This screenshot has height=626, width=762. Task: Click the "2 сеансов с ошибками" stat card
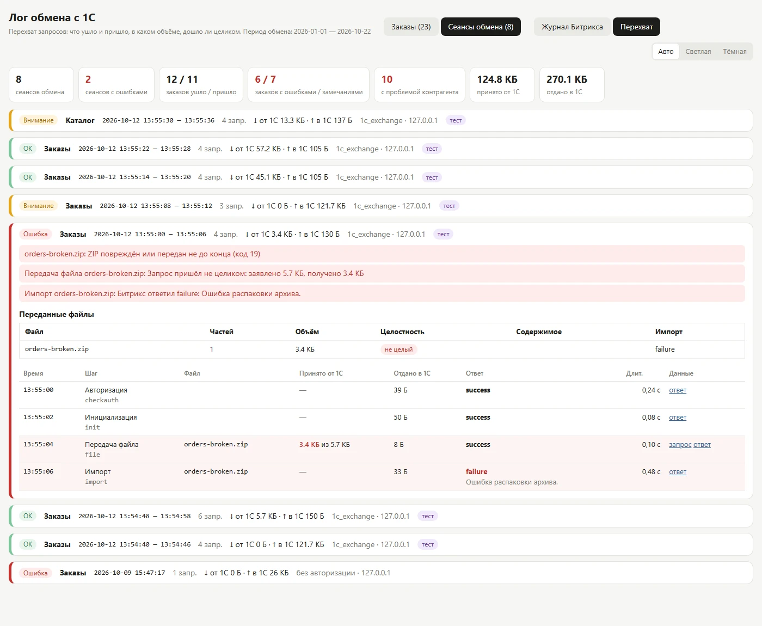[x=116, y=84]
